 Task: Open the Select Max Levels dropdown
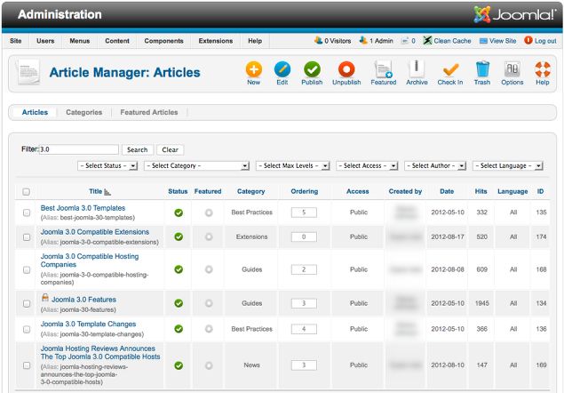pos(293,165)
